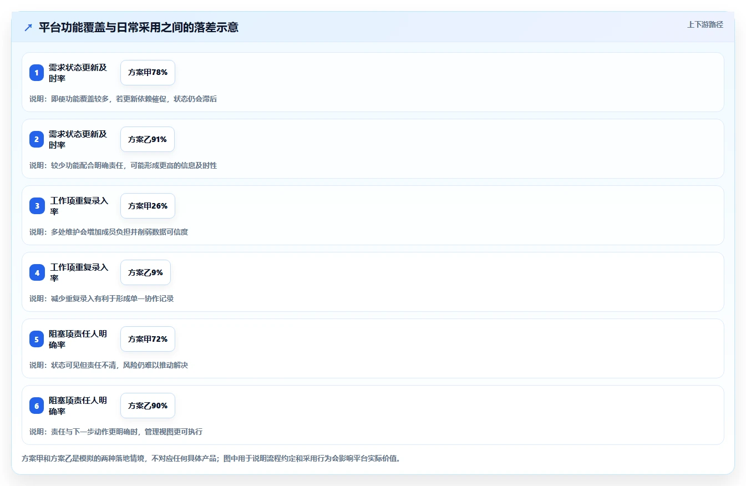Click note 较少功能配合明确责任

point(123,165)
